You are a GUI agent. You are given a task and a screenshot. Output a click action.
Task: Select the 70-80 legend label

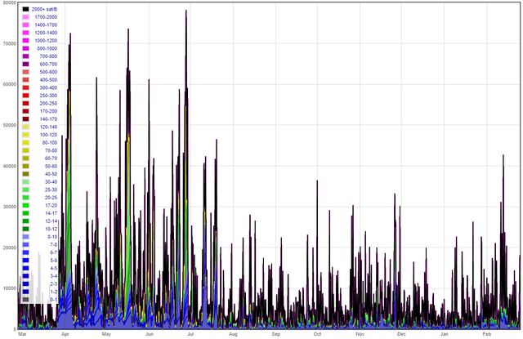point(51,150)
